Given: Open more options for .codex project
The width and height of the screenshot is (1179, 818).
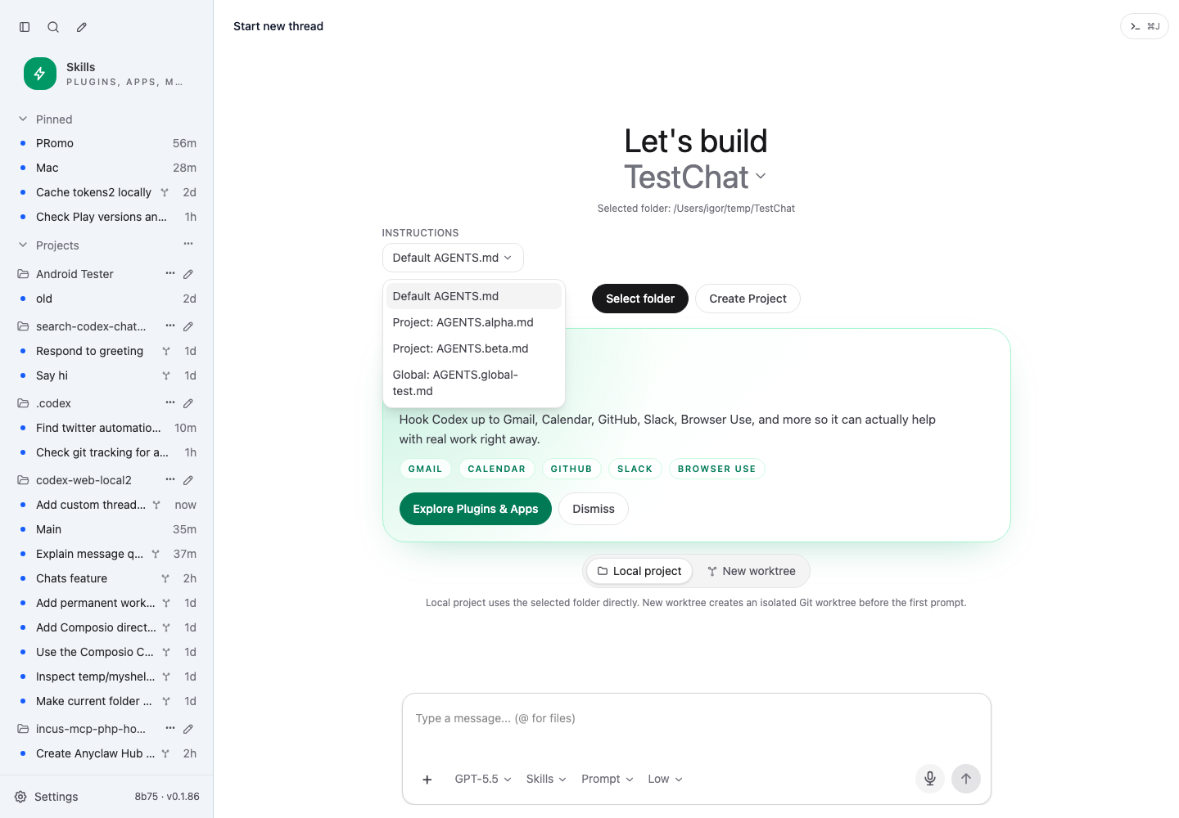Looking at the screenshot, I should pyautogui.click(x=170, y=402).
